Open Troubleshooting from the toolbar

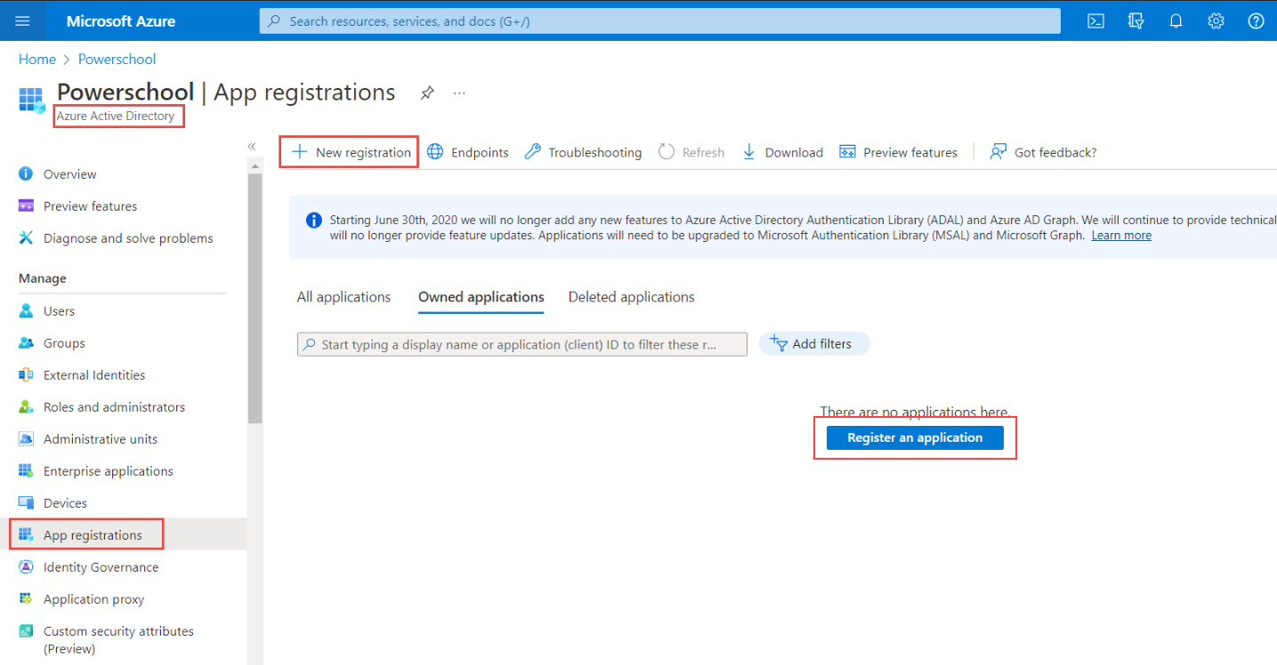[583, 152]
